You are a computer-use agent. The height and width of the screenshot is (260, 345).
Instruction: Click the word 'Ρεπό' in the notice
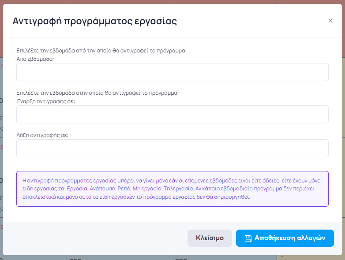[x=124, y=189]
